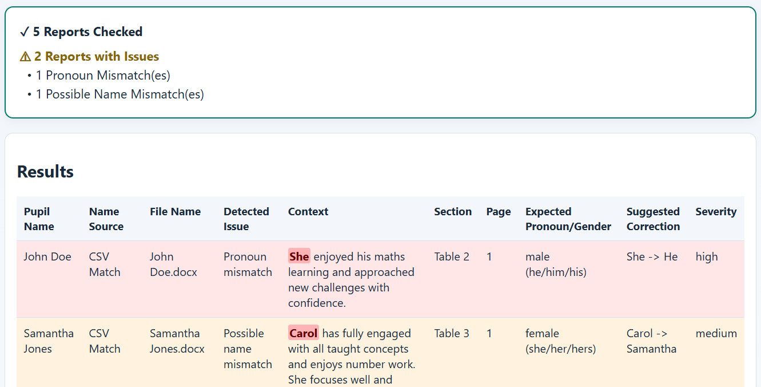Click the Results heading
The height and width of the screenshot is (387, 761).
pos(45,172)
